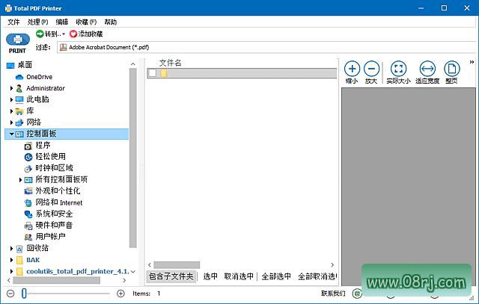
Task: Click the 联系我们 contact link
Action: (333, 294)
